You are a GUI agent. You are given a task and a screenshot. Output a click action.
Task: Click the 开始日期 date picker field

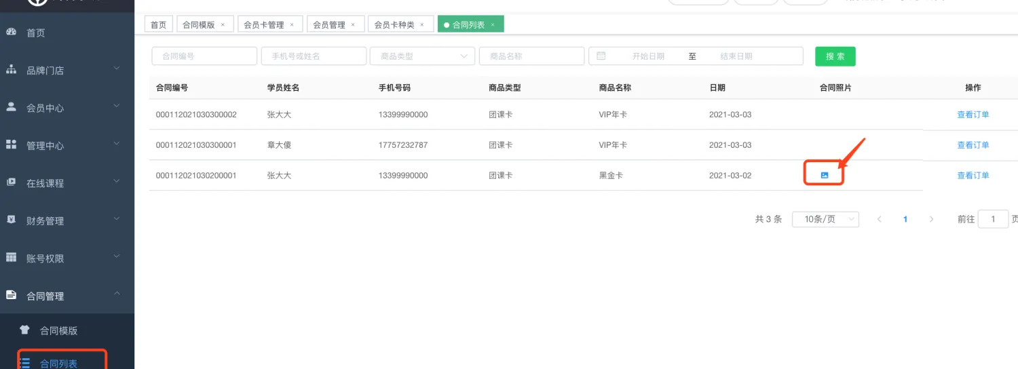[647, 56]
